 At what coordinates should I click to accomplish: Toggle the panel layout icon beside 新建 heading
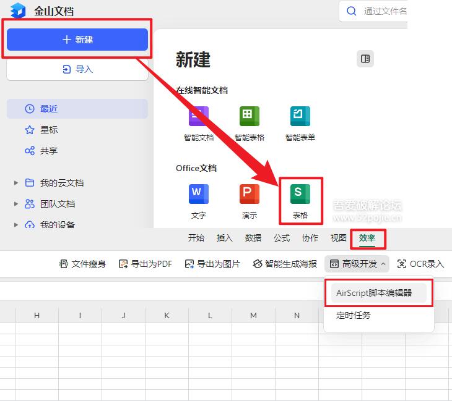pyautogui.click(x=365, y=59)
